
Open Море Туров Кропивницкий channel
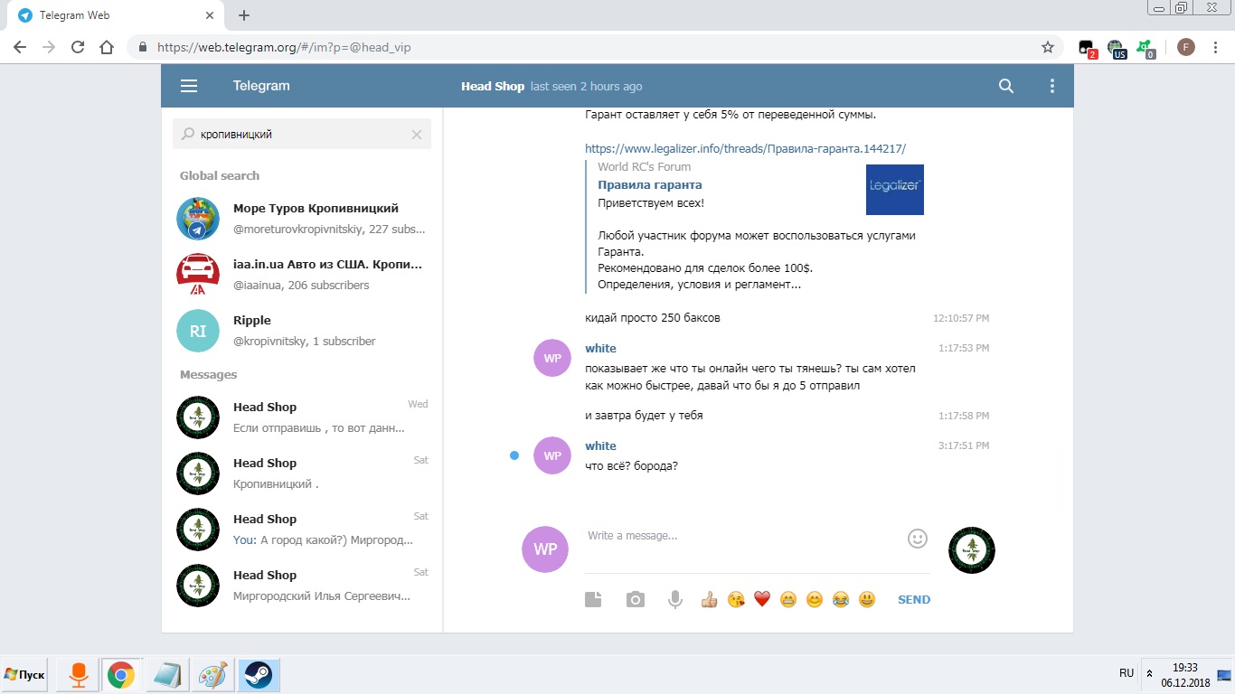click(302, 219)
